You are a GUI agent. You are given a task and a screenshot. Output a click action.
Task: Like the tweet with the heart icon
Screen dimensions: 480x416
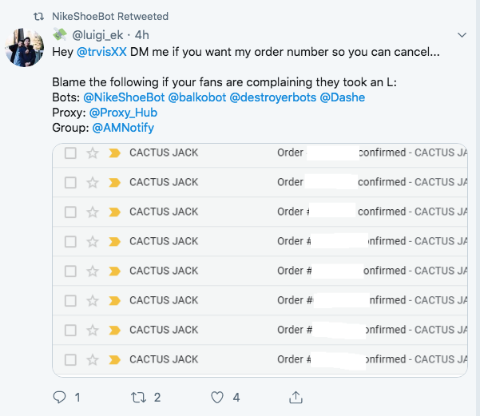(x=217, y=397)
